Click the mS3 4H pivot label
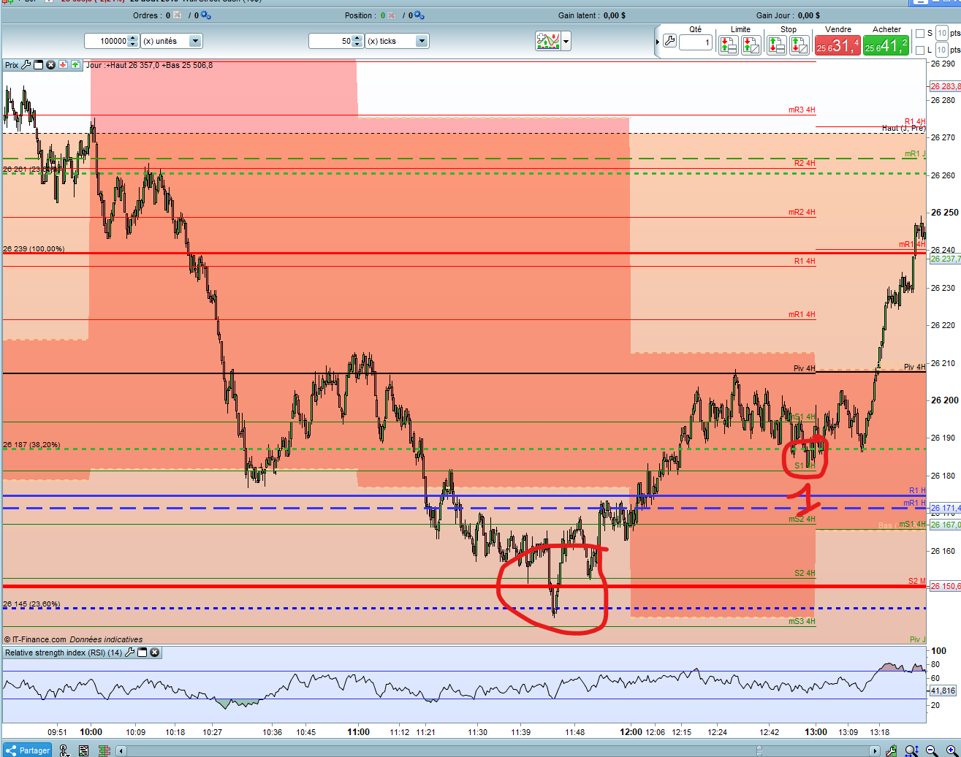The image size is (961, 757). click(x=802, y=621)
